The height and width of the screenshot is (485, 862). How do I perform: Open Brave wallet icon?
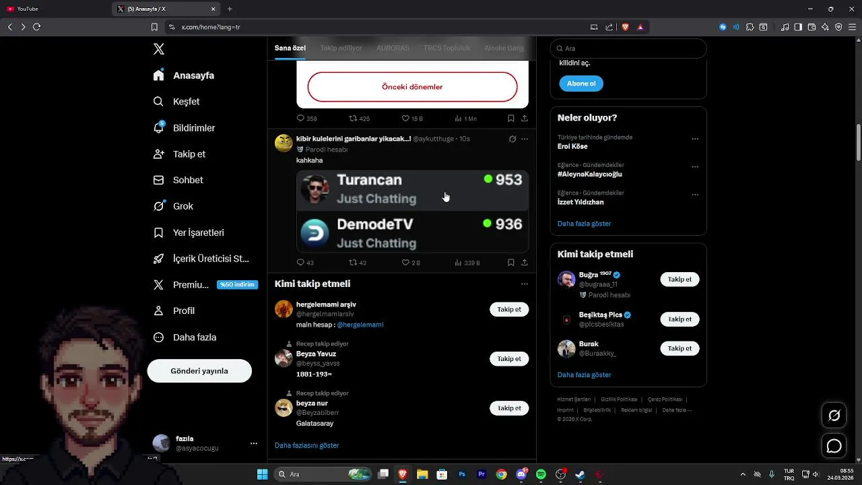(x=811, y=27)
